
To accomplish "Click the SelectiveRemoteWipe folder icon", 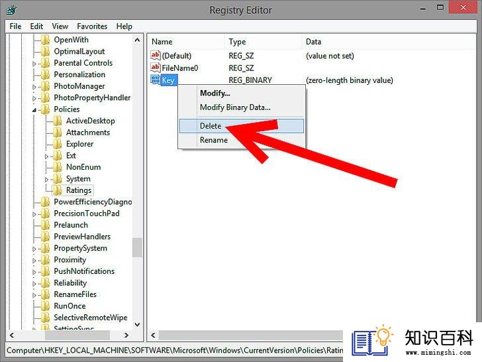I will pos(46,318).
